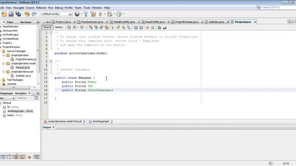
Task: Open the Run Project dropdown arrow
Action: tap(105, 14)
